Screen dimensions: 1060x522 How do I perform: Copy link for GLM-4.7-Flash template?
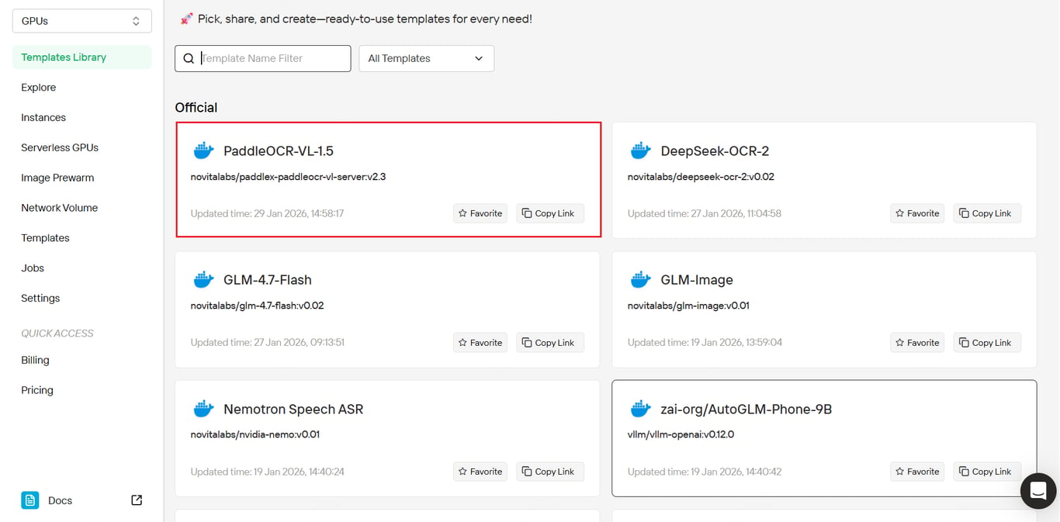tap(550, 342)
